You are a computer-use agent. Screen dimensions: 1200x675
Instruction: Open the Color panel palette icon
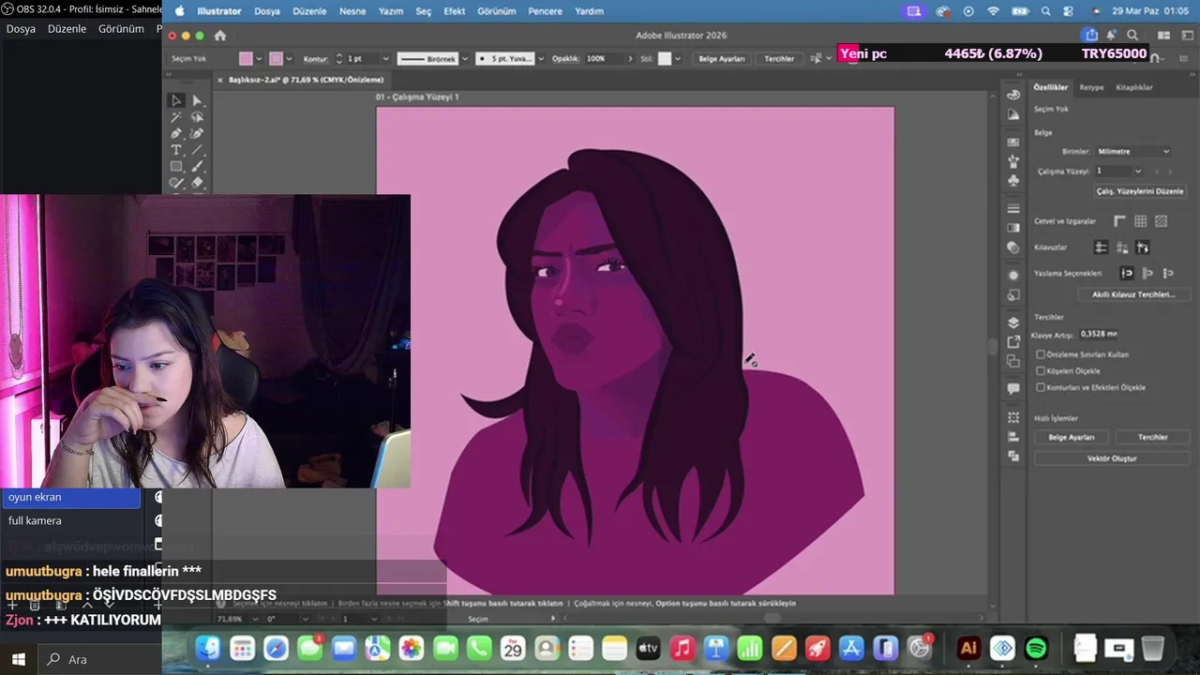pyautogui.click(x=1013, y=95)
